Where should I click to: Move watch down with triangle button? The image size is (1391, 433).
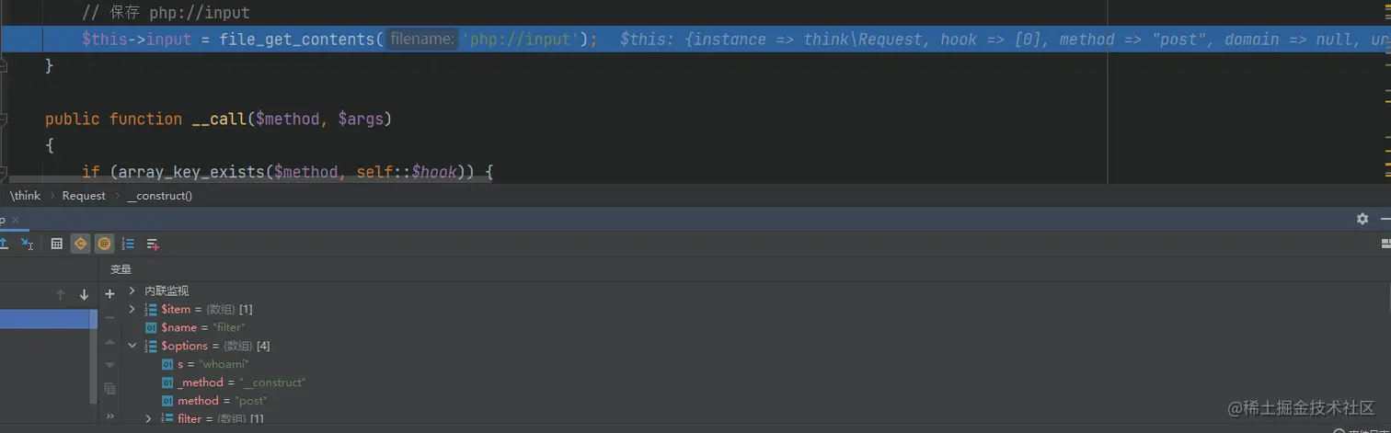[109, 365]
